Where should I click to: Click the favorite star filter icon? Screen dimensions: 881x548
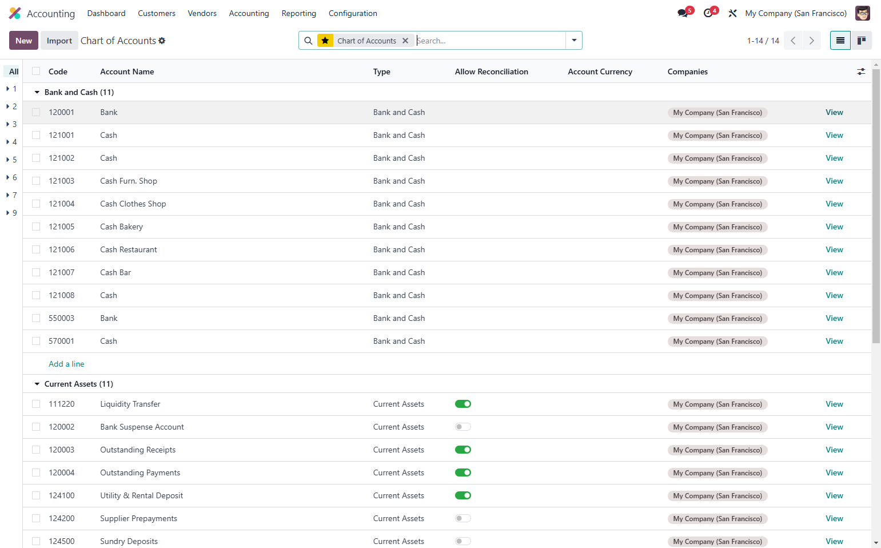pos(325,41)
